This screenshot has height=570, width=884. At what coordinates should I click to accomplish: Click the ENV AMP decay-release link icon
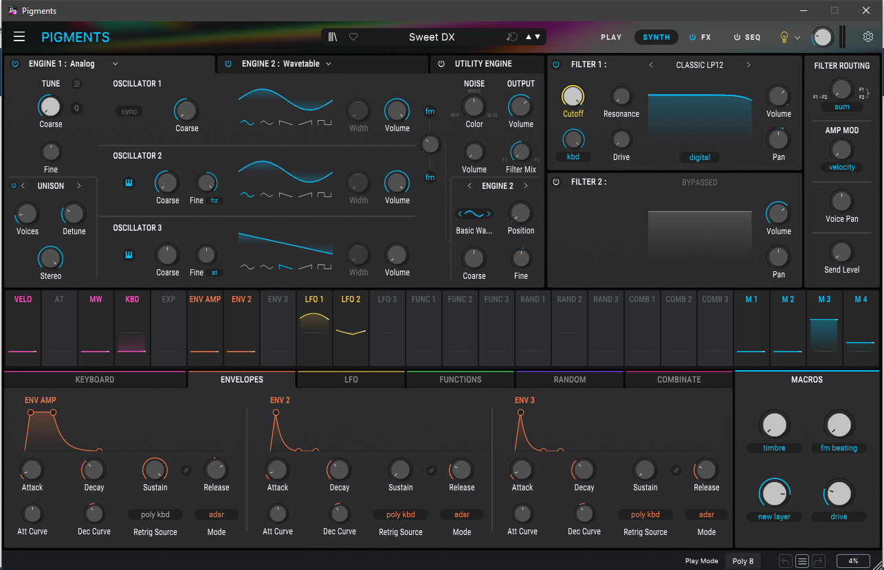pyautogui.click(x=186, y=470)
